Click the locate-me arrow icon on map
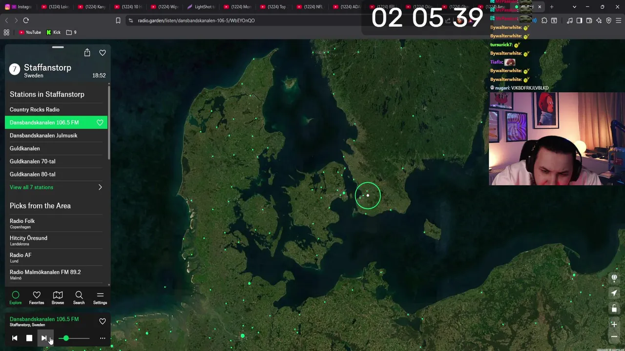The height and width of the screenshot is (351, 625). [614, 293]
